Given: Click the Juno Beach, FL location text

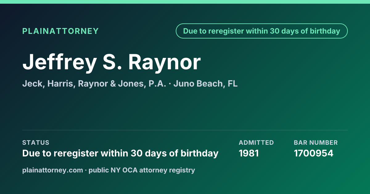Looking at the screenshot, I should click(x=205, y=84).
